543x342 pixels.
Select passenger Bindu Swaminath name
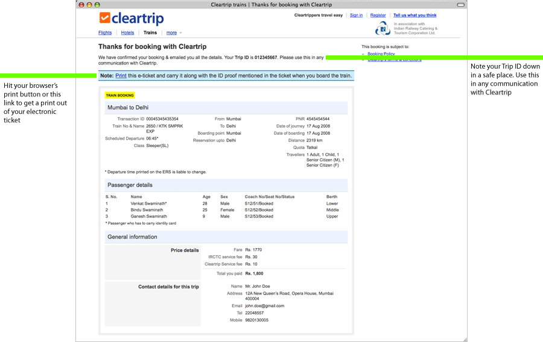pyautogui.click(x=147, y=210)
